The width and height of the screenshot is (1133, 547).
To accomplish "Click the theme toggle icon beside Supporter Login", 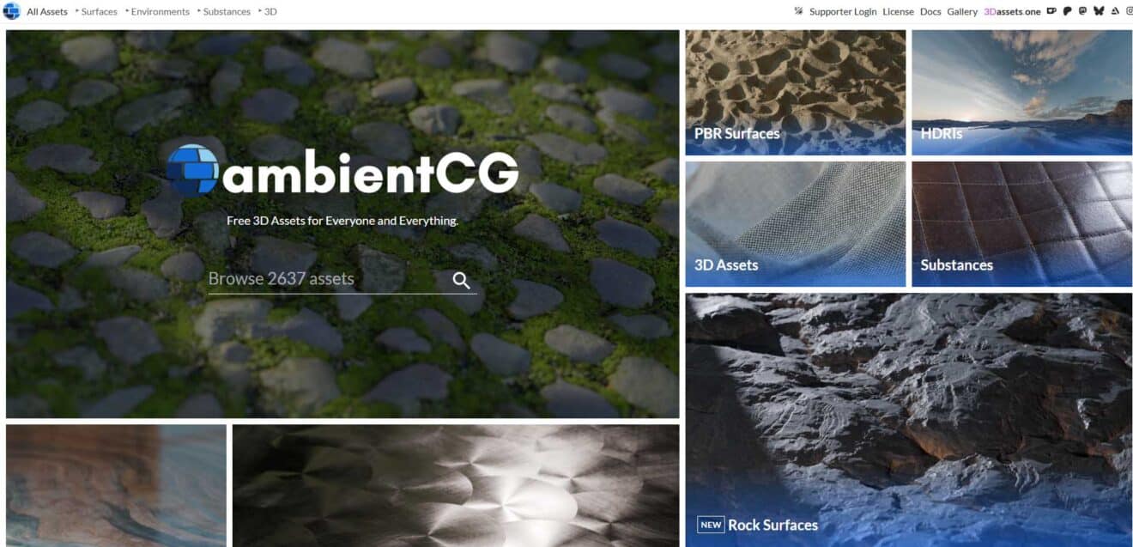I will click(799, 11).
